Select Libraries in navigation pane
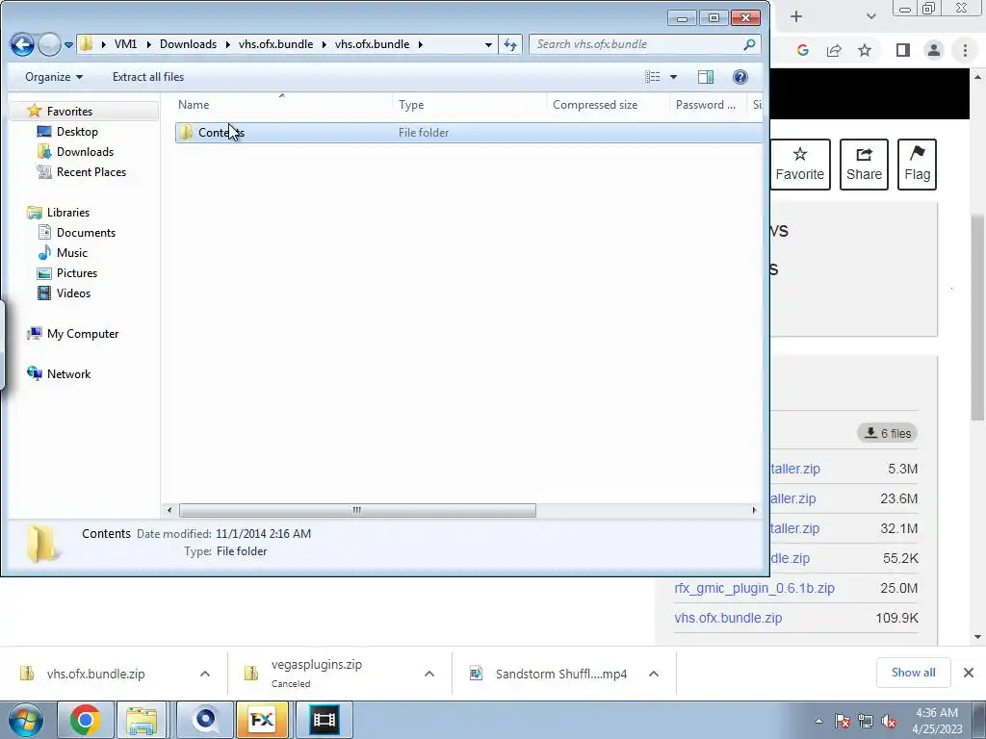The width and height of the screenshot is (986, 739). click(x=68, y=213)
